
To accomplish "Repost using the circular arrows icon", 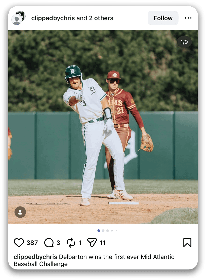I will pos(71,242).
